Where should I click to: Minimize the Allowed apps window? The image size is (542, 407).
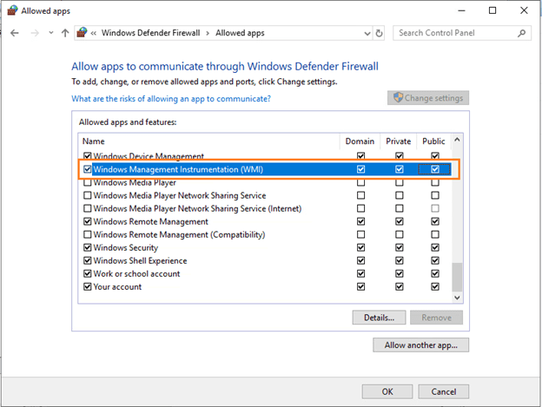pyautogui.click(x=461, y=10)
